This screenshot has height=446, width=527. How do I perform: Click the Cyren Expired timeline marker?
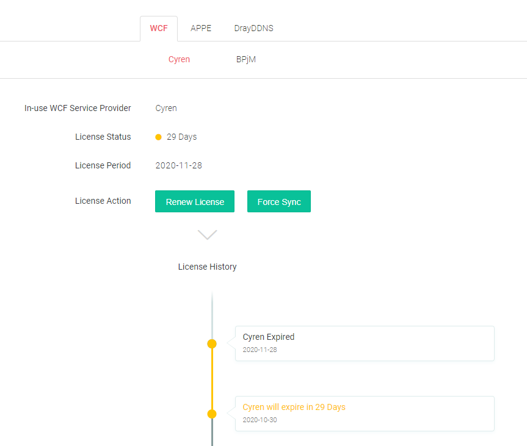pyautogui.click(x=212, y=344)
